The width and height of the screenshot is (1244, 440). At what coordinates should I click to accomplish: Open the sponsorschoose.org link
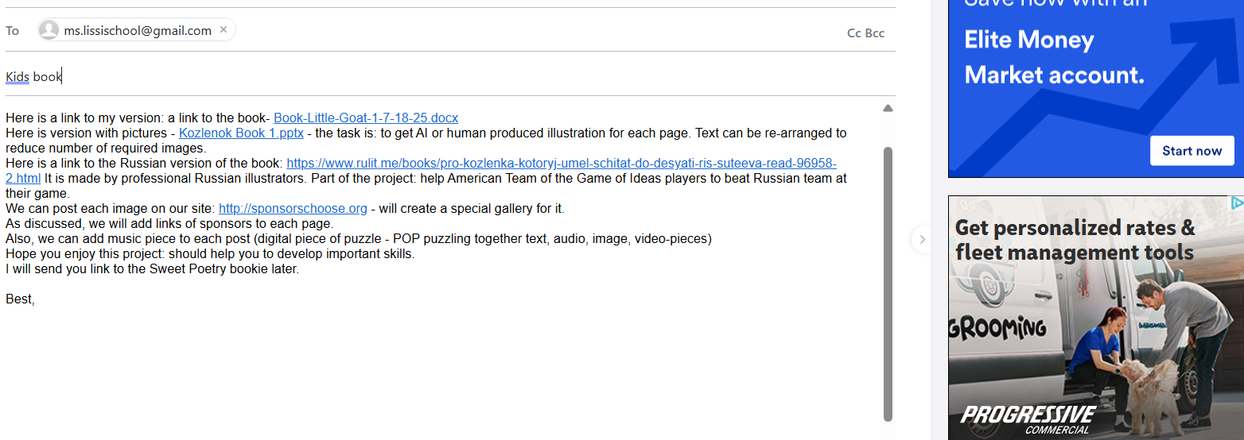point(293,209)
